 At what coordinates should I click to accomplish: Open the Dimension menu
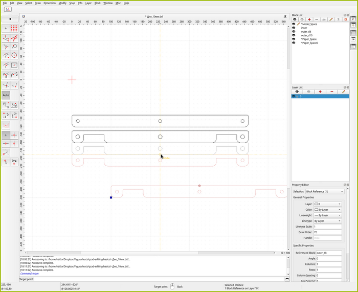click(50, 3)
